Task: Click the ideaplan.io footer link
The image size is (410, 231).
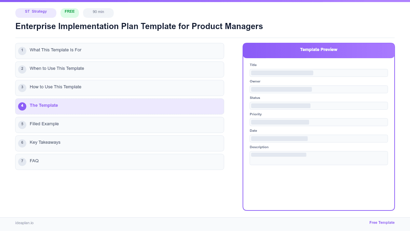Action: [24, 223]
